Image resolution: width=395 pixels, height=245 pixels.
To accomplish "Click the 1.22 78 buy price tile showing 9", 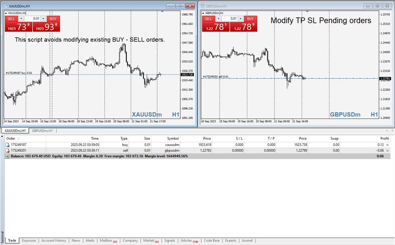I will (x=244, y=27).
